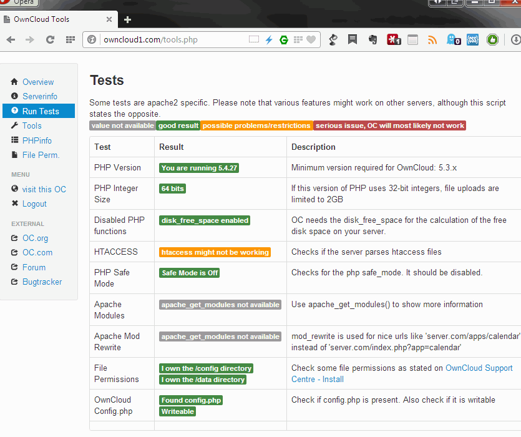Click the address bar URL field
Image resolution: width=521 pixels, height=437 pixels.
coord(168,40)
